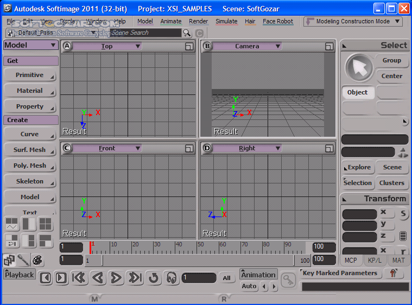The height and width of the screenshot is (305, 412).
Task: Toggle the Object selection filter
Action: [x=358, y=92]
